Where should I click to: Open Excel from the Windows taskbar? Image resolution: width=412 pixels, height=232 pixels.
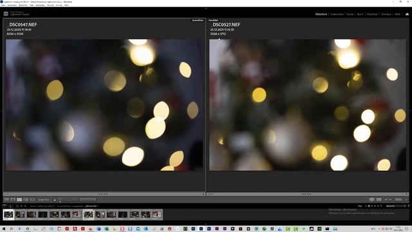[x=106, y=229]
